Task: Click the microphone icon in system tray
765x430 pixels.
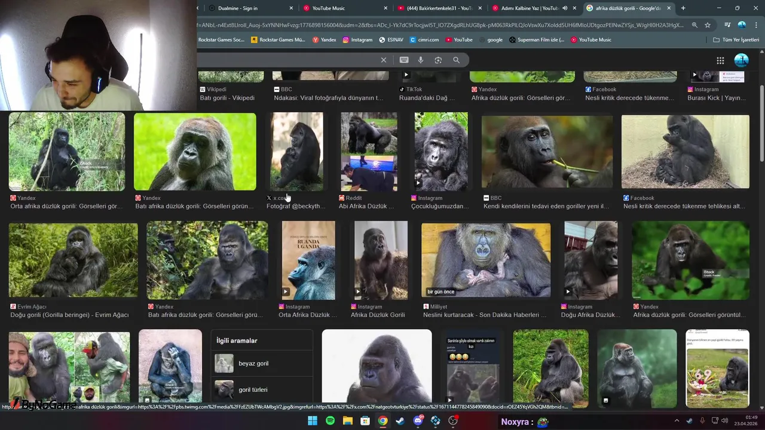Action: point(702,421)
